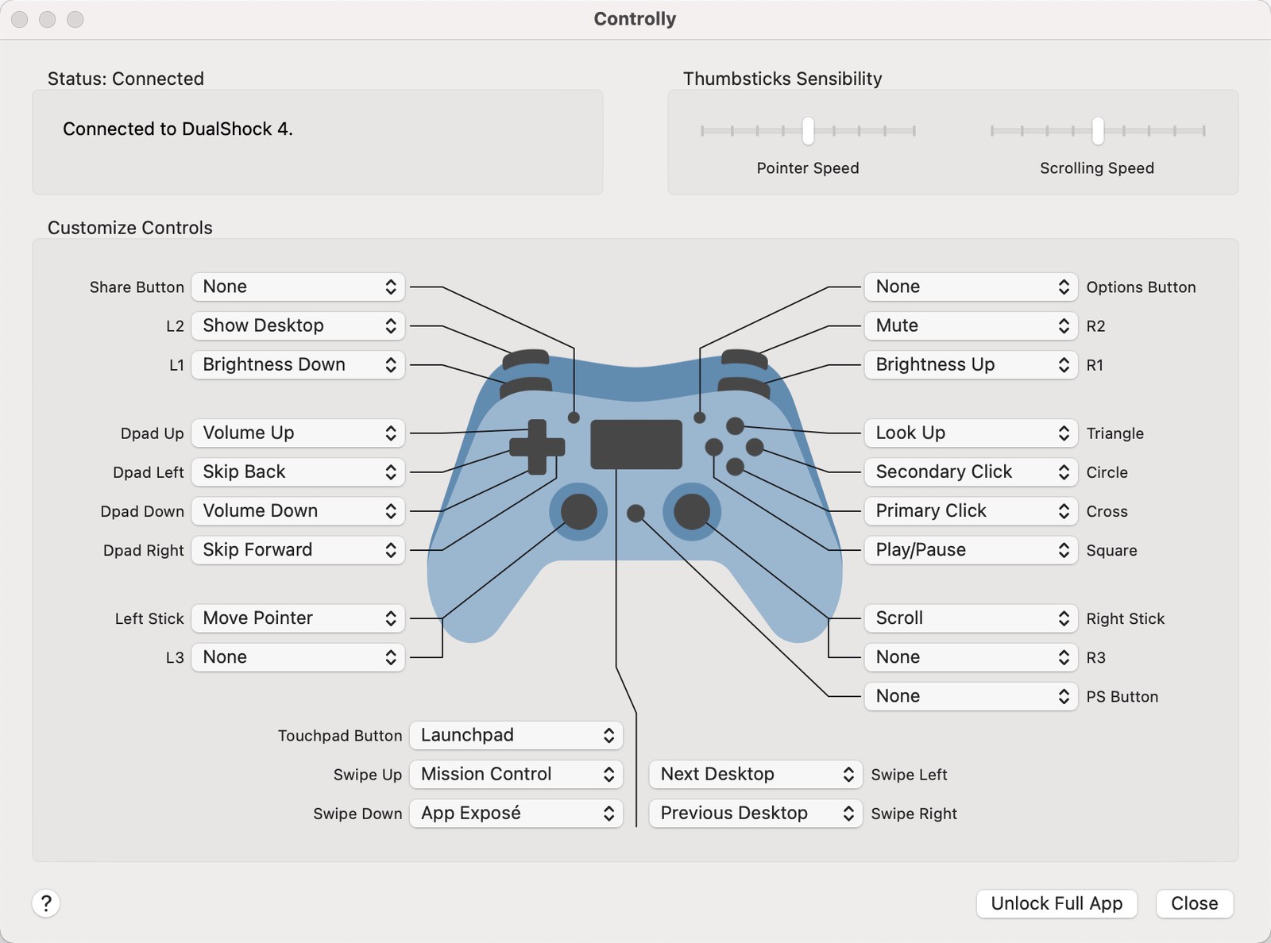Viewport: 1271px width, 943px height.
Task: Click the Share button dot on the diagram
Action: point(574,416)
